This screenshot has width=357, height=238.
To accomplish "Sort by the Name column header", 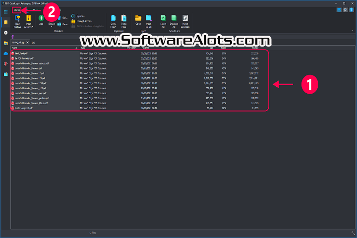I will point(45,48).
